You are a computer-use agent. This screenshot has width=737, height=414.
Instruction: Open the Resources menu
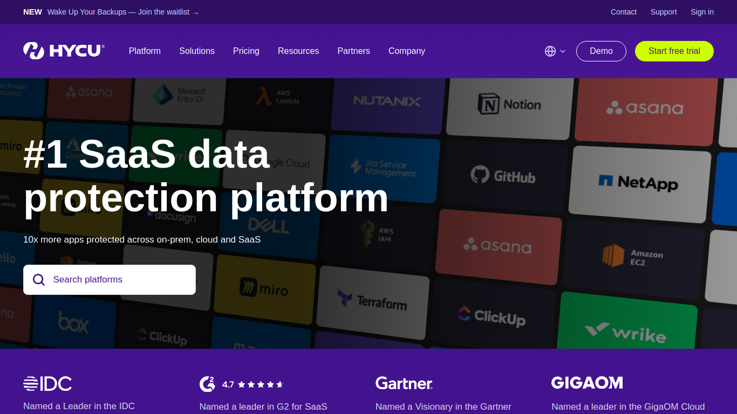[298, 51]
